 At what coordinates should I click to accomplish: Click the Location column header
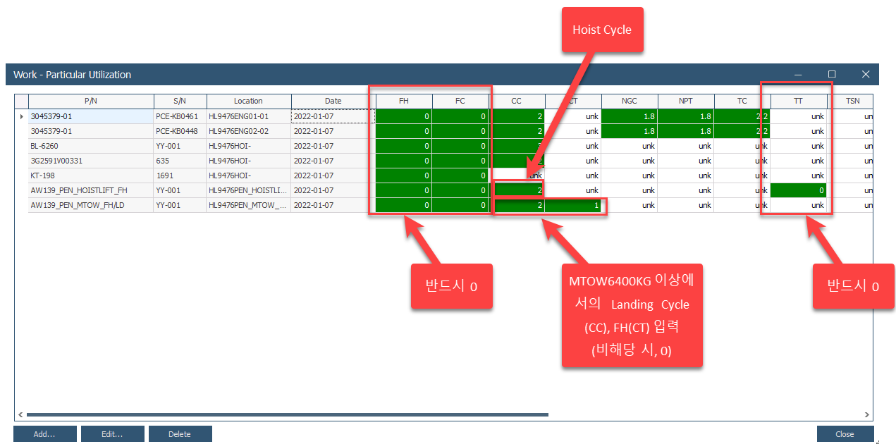[x=248, y=101]
